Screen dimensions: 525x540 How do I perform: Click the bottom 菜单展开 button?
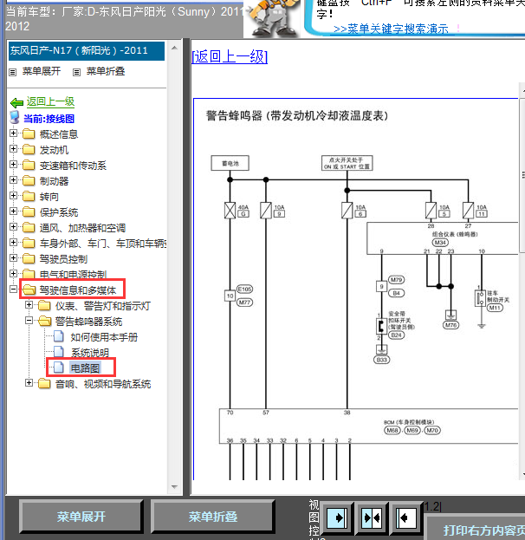pyautogui.click(x=81, y=517)
